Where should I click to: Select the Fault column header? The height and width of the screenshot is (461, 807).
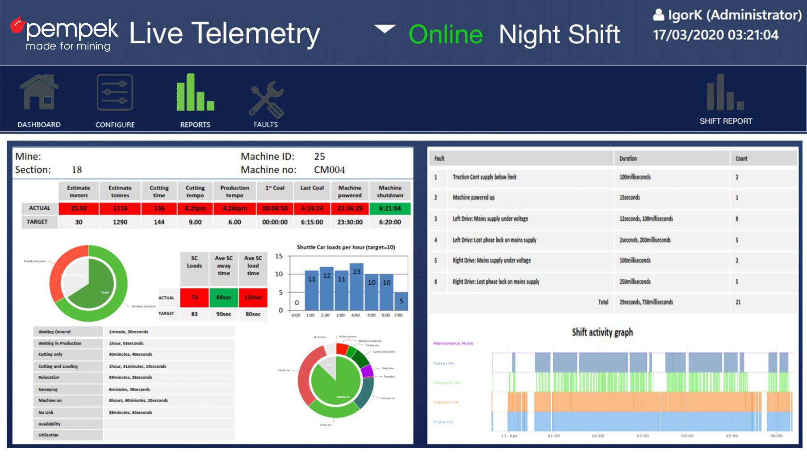point(439,158)
